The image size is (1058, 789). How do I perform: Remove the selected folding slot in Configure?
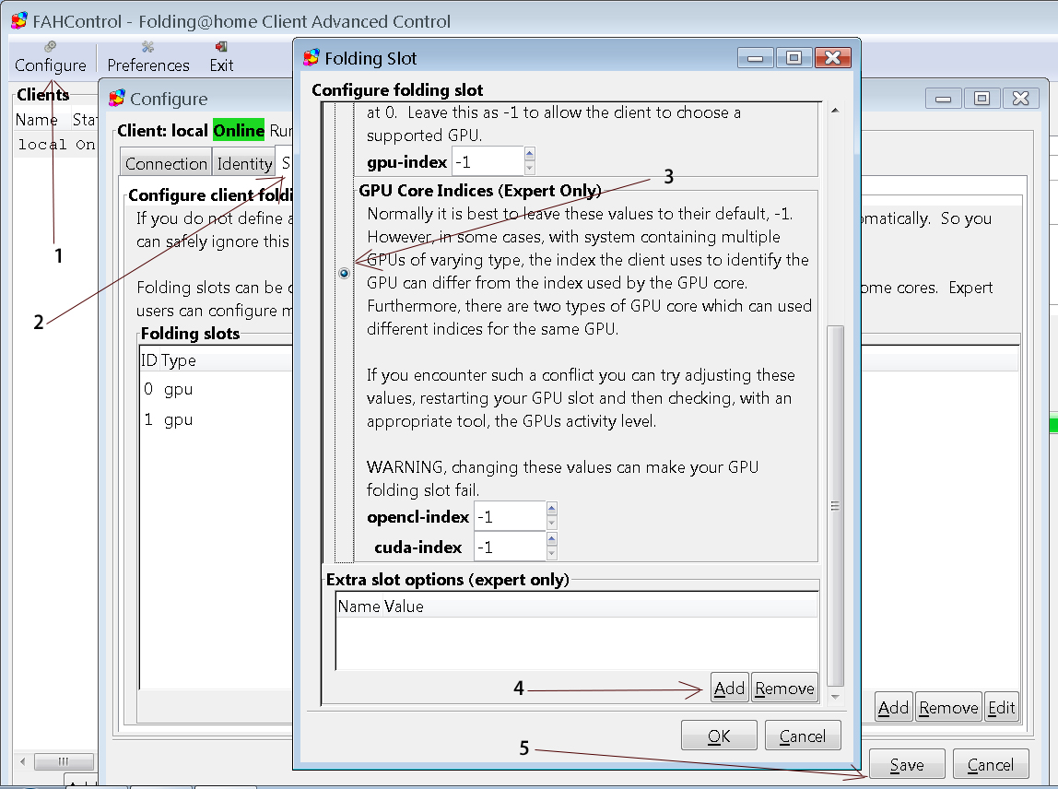coord(948,707)
